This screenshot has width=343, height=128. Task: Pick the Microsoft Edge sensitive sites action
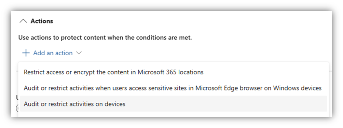click(174, 88)
